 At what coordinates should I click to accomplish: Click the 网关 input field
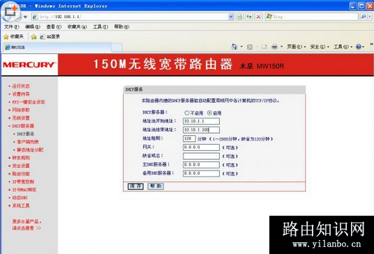click(201, 148)
